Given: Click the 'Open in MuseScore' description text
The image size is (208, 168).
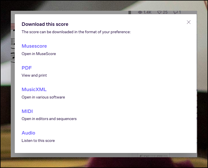Looking at the screenshot, I should (39, 54).
